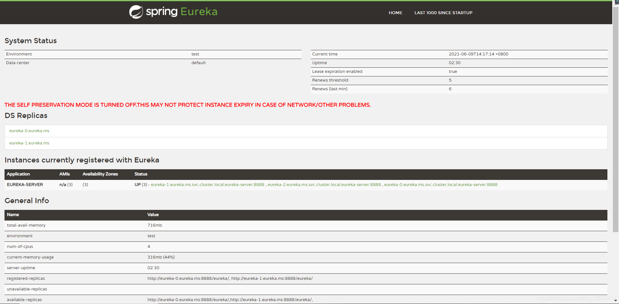The height and width of the screenshot is (304, 619).
Task: Click the Environment value test in System Status
Action: coord(195,54)
